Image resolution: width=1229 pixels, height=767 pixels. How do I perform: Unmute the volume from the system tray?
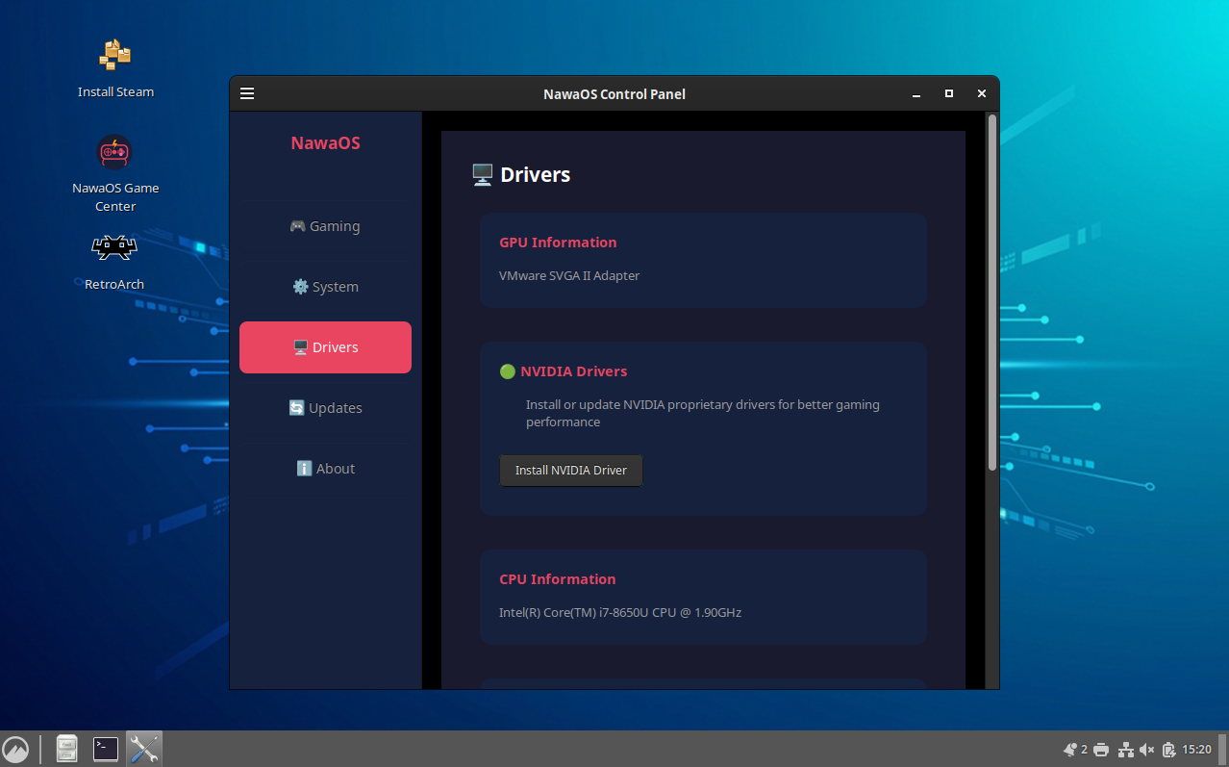coord(1148,749)
